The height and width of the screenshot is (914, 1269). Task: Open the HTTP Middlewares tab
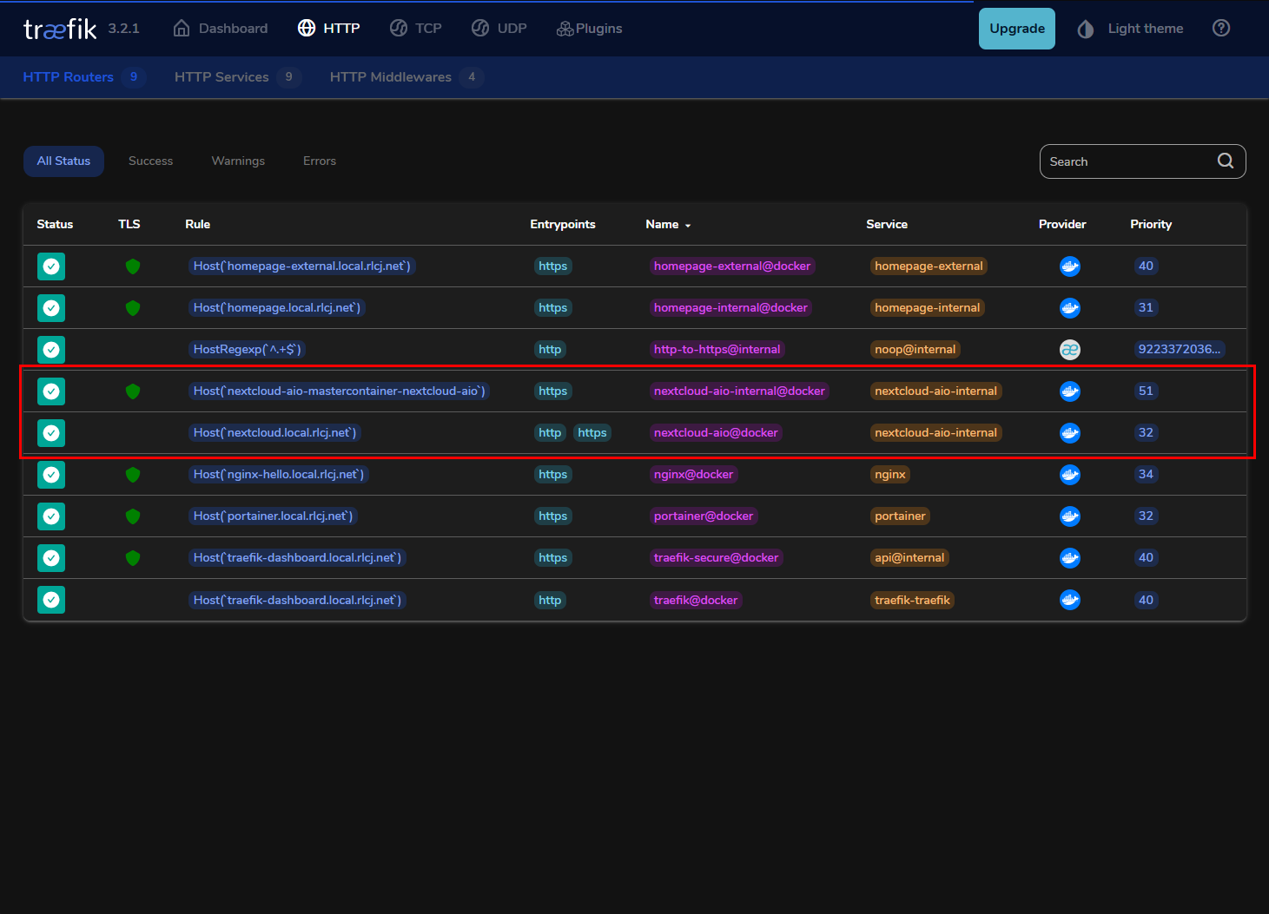coord(391,76)
